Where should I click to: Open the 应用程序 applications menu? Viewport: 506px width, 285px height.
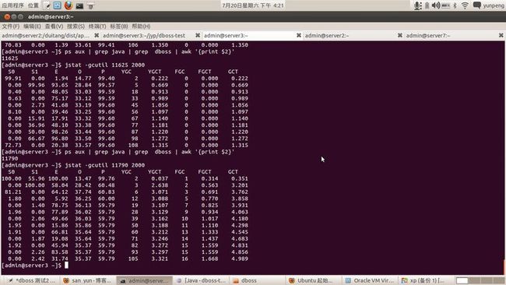[x=12, y=5]
